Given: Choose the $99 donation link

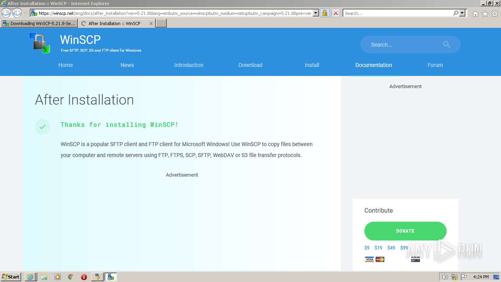Looking at the screenshot, I should [x=404, y=248].
